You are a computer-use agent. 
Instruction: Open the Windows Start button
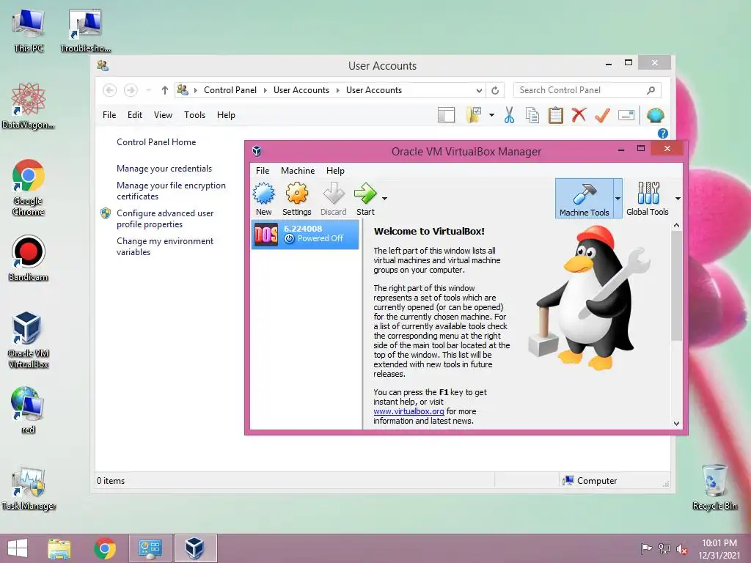[18, 548]
